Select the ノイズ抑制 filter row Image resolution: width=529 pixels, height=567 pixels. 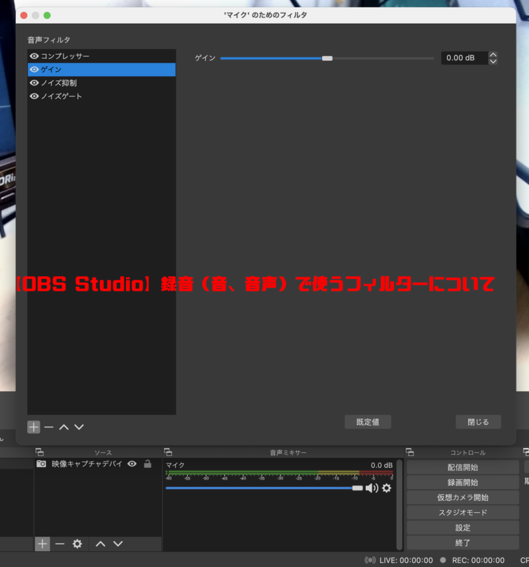tap(102, 83)
